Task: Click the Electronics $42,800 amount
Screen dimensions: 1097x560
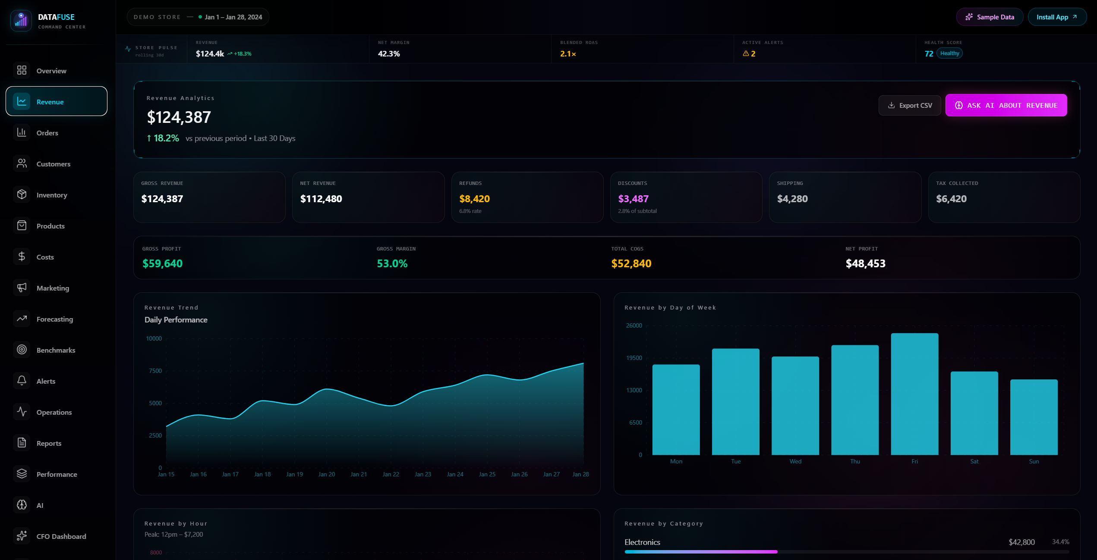Action: [x=1021, y=542]
